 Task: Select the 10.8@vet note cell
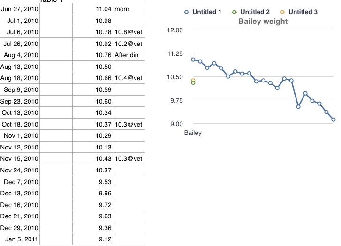click(128, 32)
